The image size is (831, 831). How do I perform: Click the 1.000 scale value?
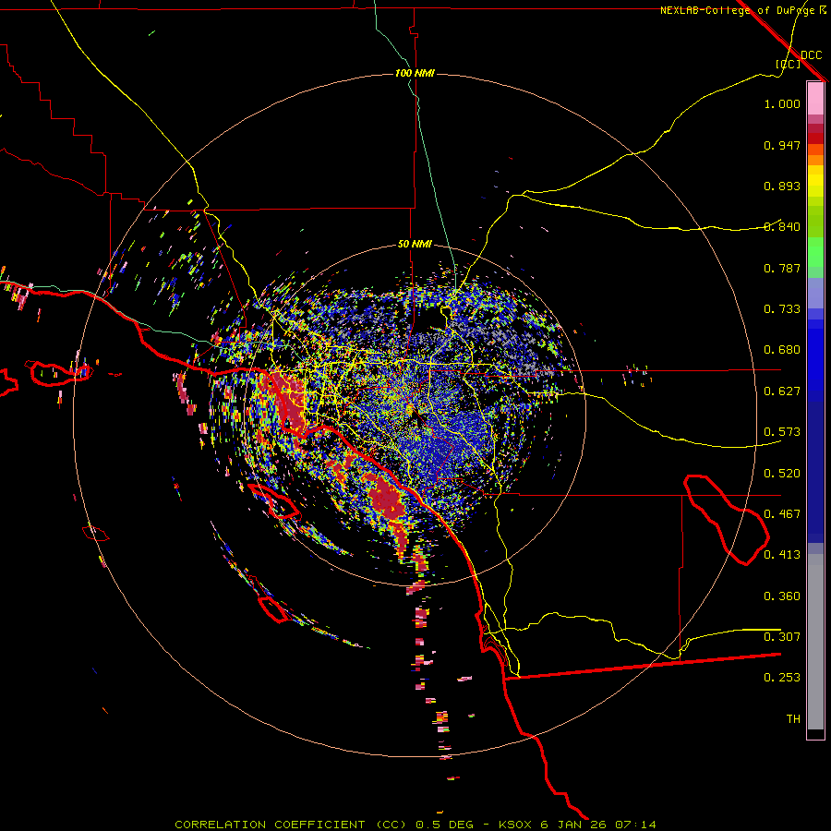click(782, 103)
